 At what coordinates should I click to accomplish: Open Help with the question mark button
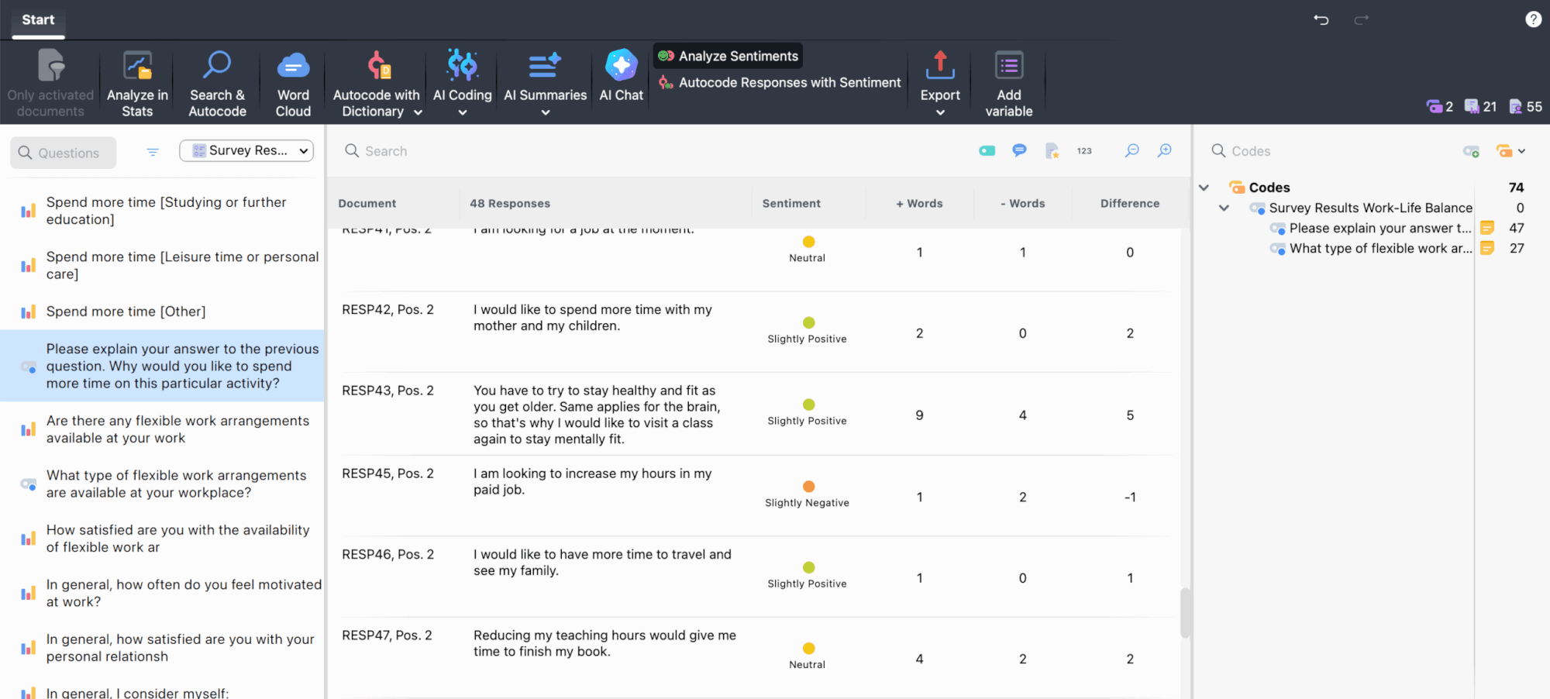coord(1533,19)
